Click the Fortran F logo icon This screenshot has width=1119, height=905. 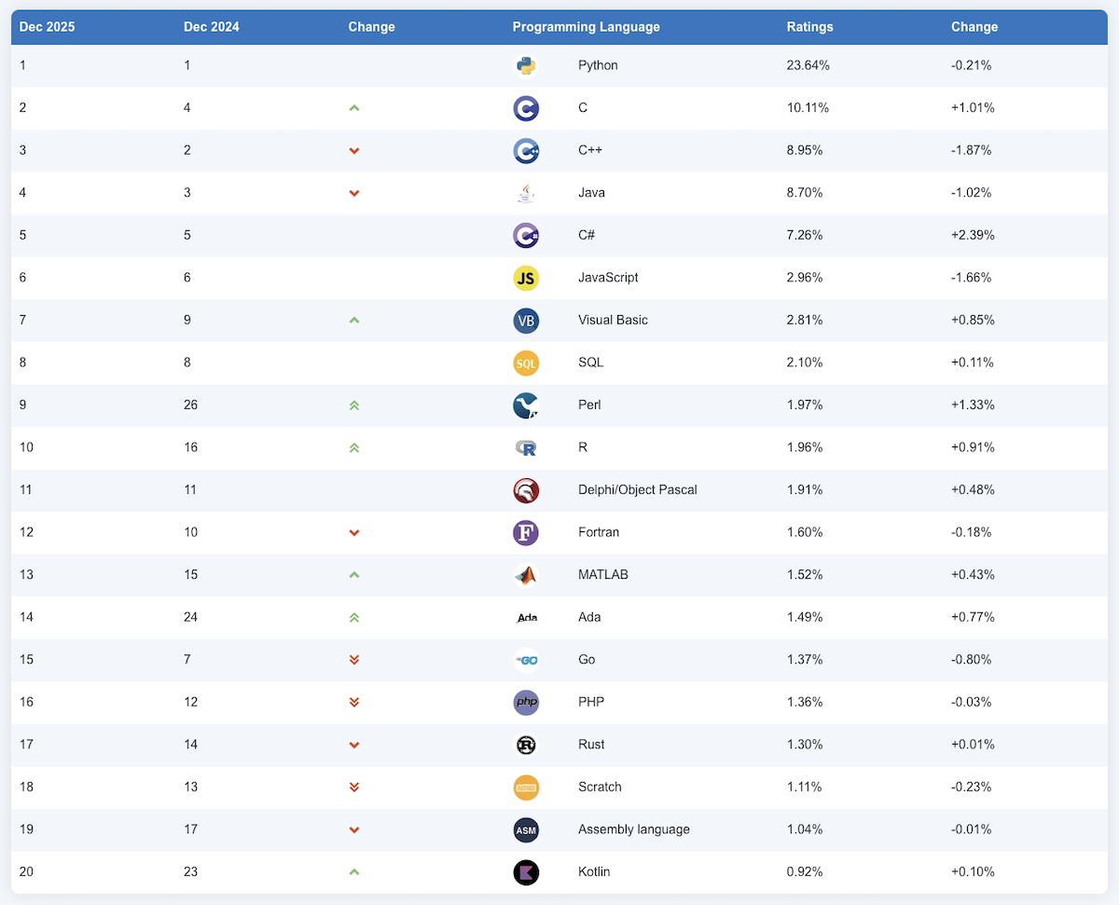pyautogui.click(x=526, y=533)
